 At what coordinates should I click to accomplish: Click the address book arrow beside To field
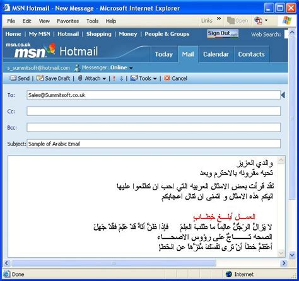[283, 95]
